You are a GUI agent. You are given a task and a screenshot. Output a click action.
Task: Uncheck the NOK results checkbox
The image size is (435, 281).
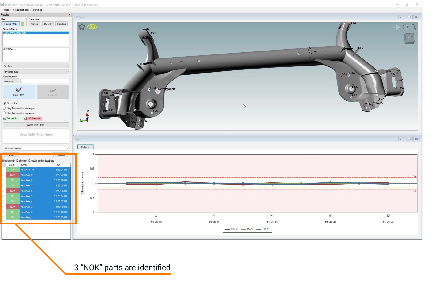coord(25,118)
